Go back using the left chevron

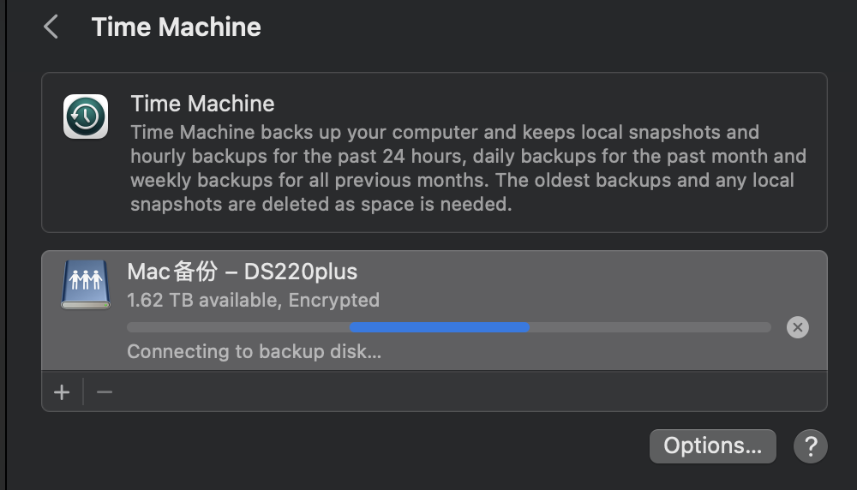point(51,27)
